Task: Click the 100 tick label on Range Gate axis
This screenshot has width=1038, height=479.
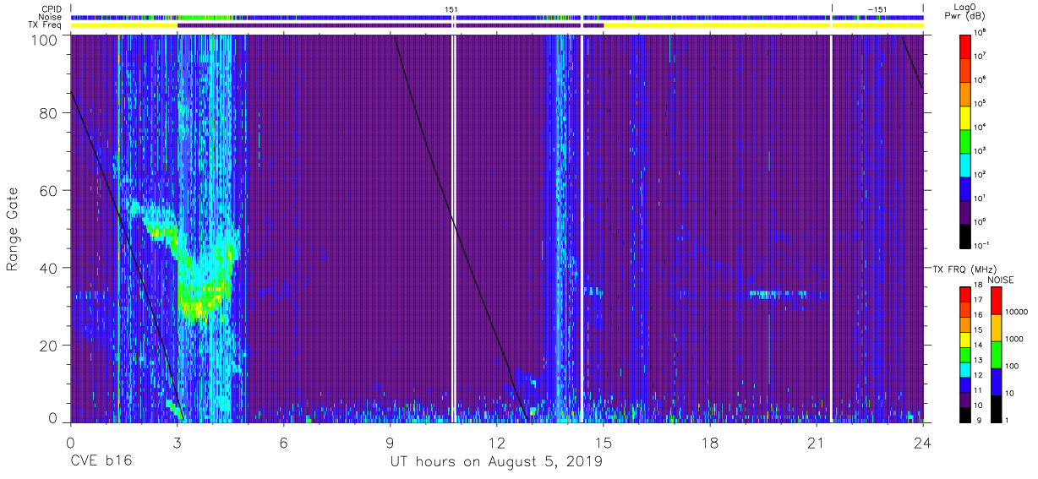Action: pos(44,41)
